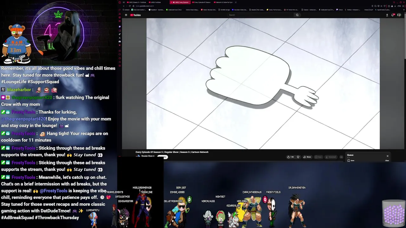Open the three-dot more actions menu
The image size is (406, 228).
(341, 157)
